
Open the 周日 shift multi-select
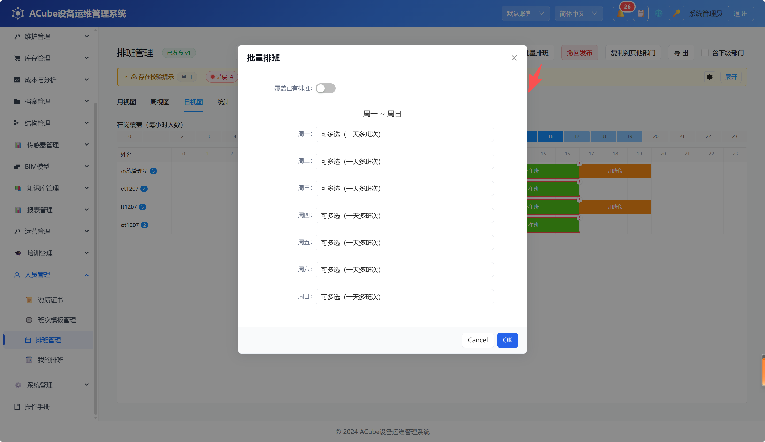point(404,296)
